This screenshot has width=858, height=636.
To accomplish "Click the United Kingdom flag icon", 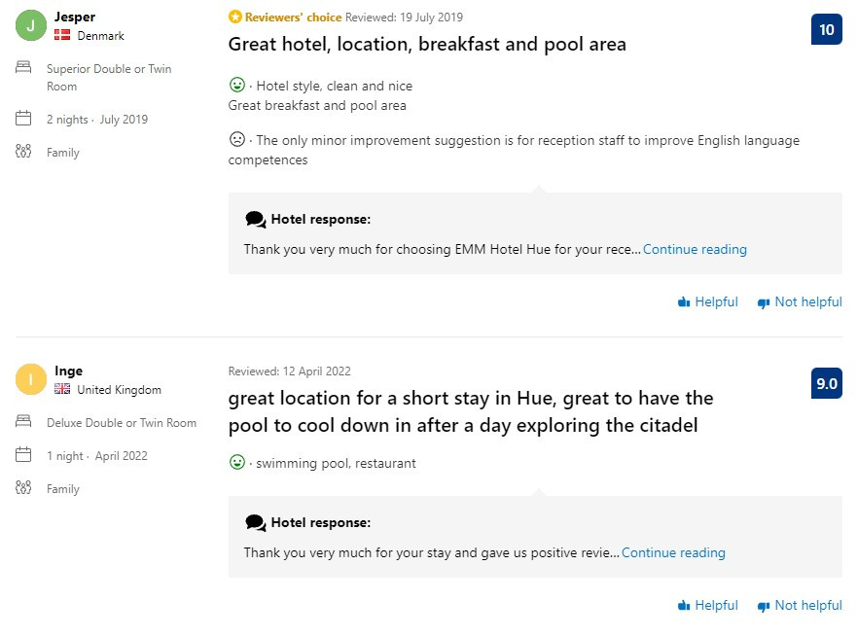I will click(x=62, y=390).
